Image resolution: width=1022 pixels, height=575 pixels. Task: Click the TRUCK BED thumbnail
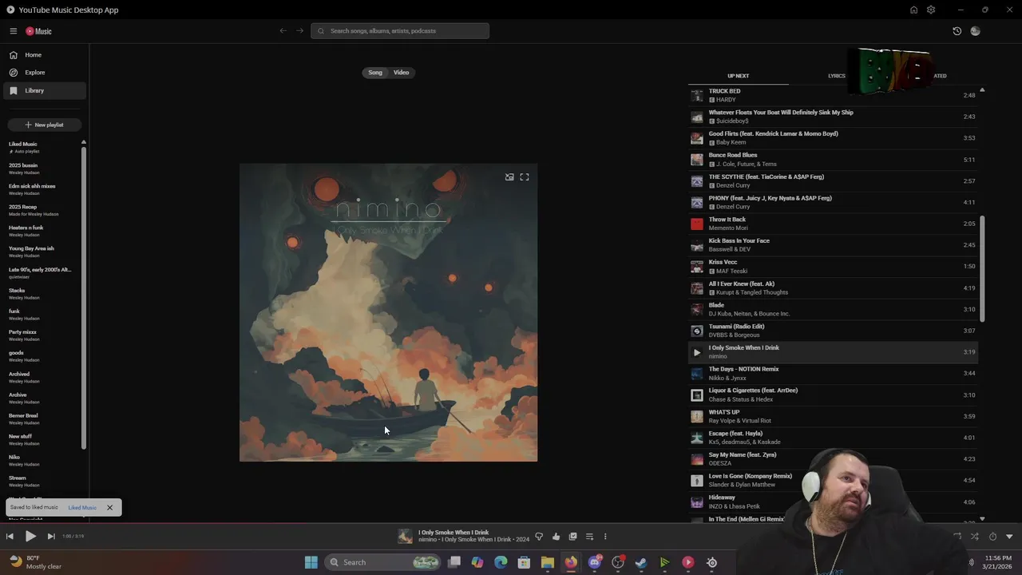697,95
